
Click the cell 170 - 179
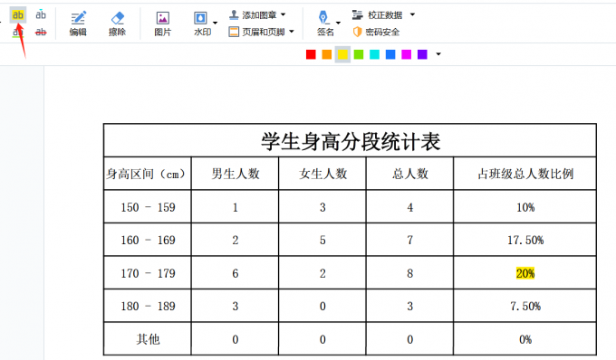click(148, 273)
